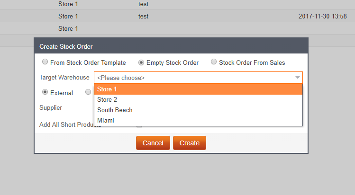Select the radio button beside External

coord(88,92)
